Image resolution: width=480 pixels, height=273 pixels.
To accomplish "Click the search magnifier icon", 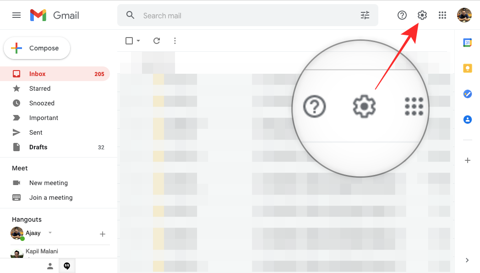I will pyautogui.click(x=131, y=15).
